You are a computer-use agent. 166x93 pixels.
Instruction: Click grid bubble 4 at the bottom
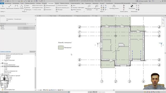[x=143, y=81]
